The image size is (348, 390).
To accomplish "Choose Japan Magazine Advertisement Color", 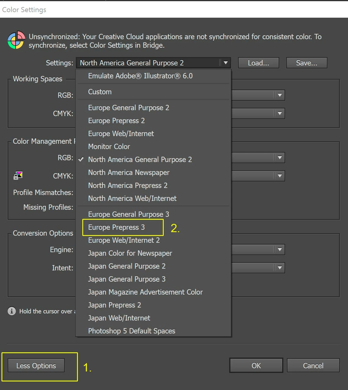I will click(x=153, y=292).
